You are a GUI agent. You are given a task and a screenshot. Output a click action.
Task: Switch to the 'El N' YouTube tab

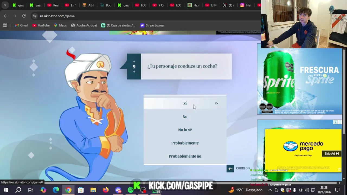point(211,5)
